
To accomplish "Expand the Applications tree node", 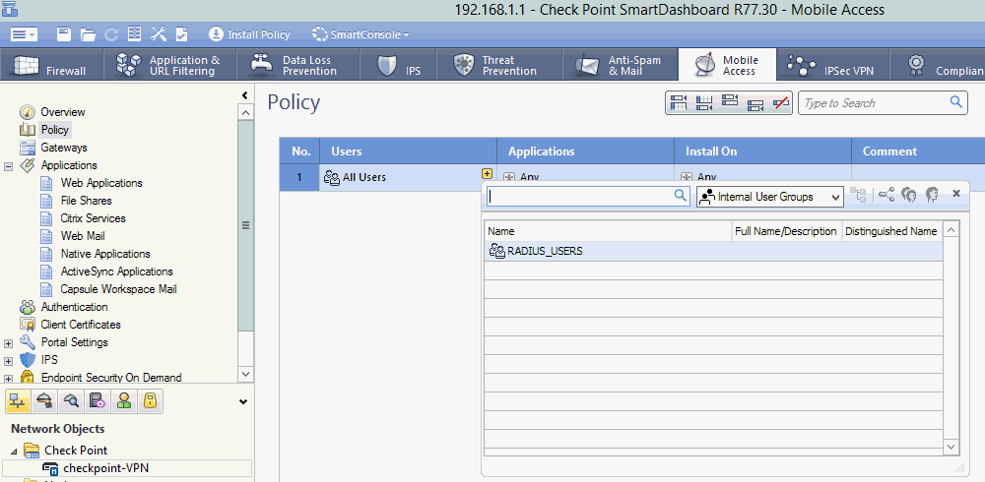I will pyautogui.click(x=9, y=165).
